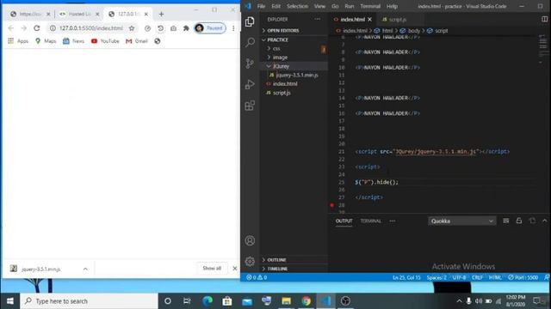Close the index.html editor tab

369,19
